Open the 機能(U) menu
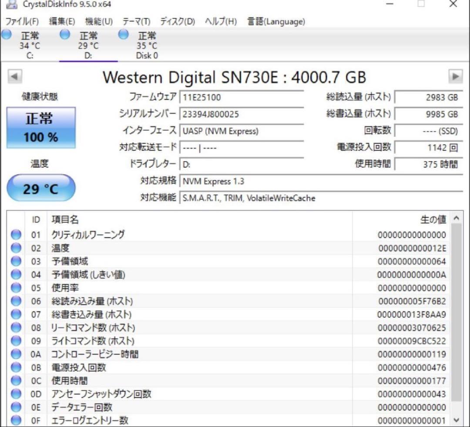This screenshot has height=427, width=470. pyautogui.click(x=99, y=22)
